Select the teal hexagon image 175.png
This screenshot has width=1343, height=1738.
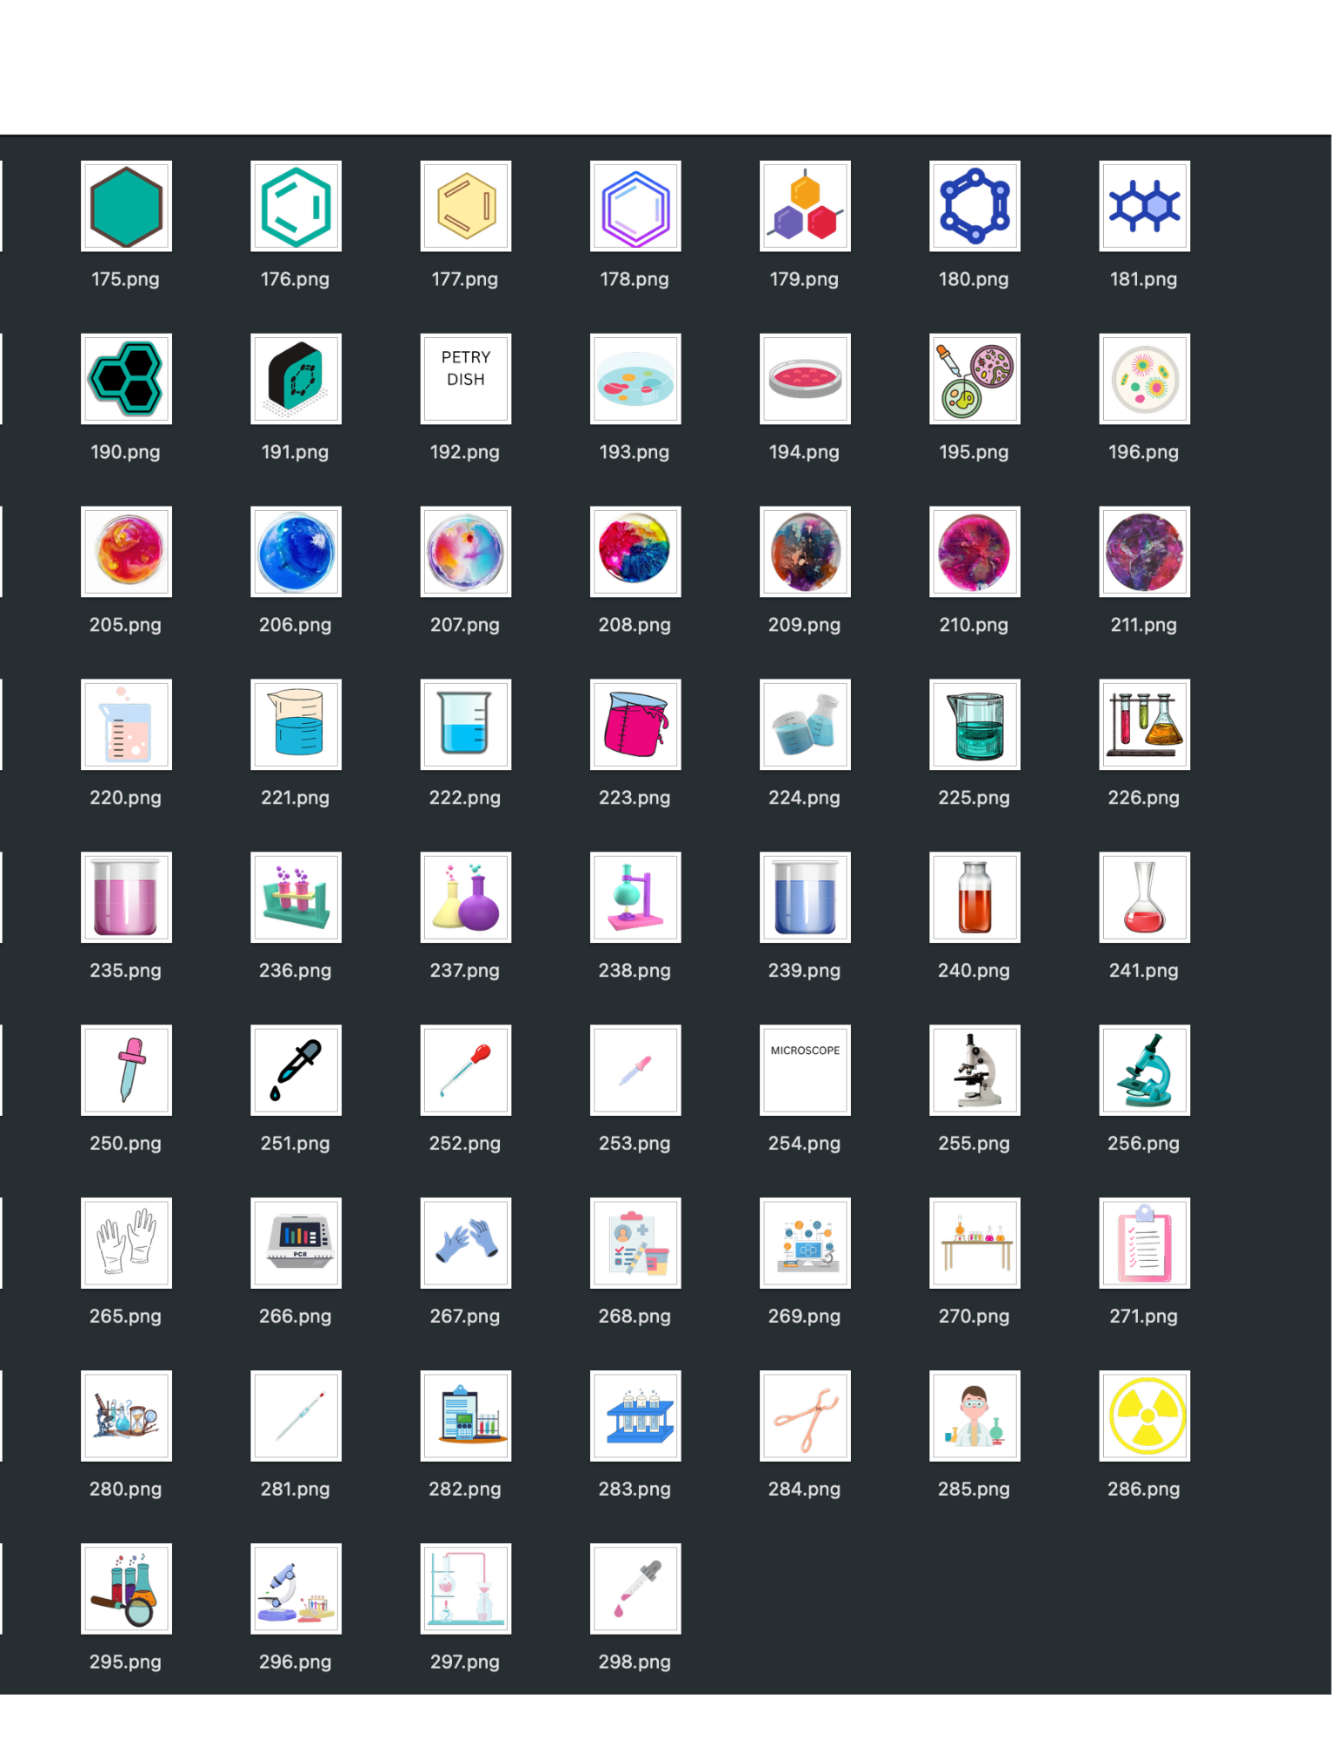pos(126,206)
